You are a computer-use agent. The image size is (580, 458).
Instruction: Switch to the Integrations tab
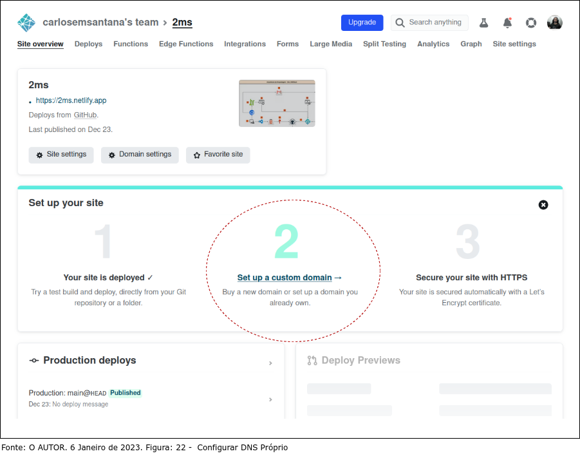tap(245, 44)
